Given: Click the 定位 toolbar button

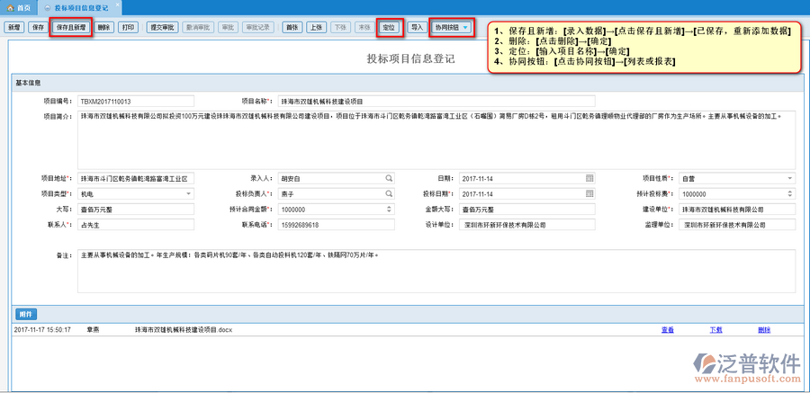Looking at the screenshot, I should click(x=389, y=28).
